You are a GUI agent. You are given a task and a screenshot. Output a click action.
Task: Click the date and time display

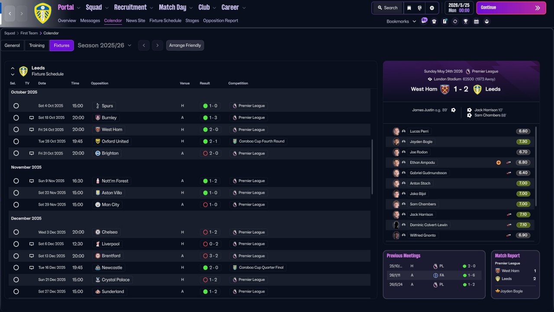coord(459,8)
